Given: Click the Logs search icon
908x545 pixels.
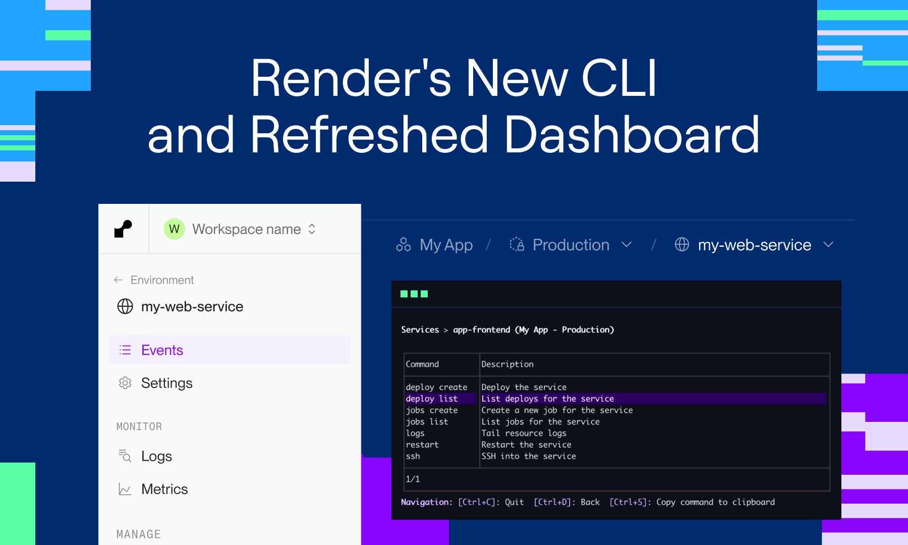Looking at the screenshot, I should 125,456.
